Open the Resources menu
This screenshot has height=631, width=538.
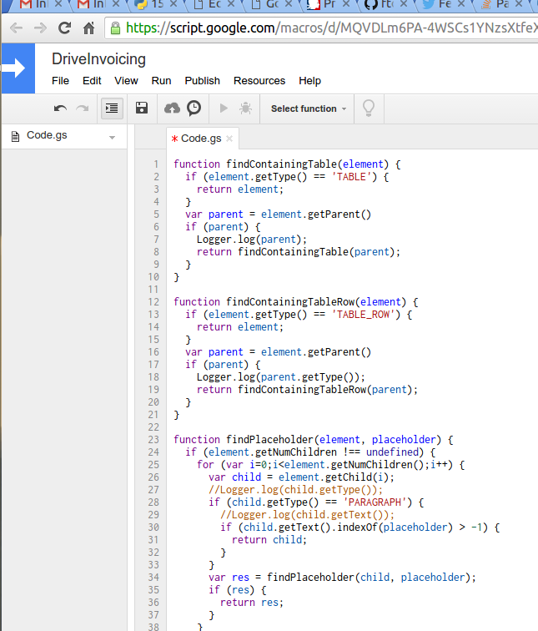[x=259, y=81]
